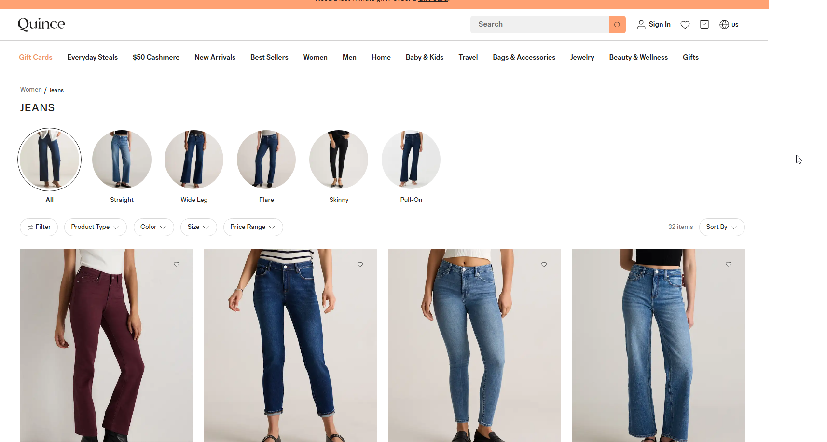Favorite the light blue skinny jeans
The image size is (827, 442).
pyautogui.click(x=544, y=264)
